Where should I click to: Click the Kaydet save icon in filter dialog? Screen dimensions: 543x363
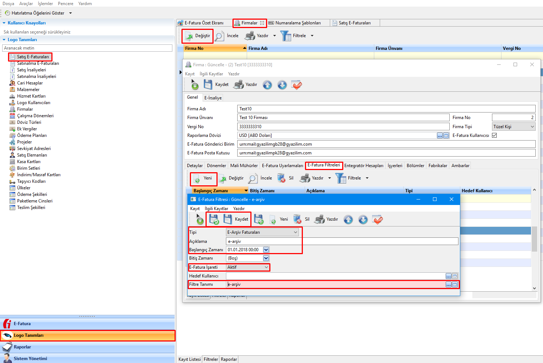(228, 219)
